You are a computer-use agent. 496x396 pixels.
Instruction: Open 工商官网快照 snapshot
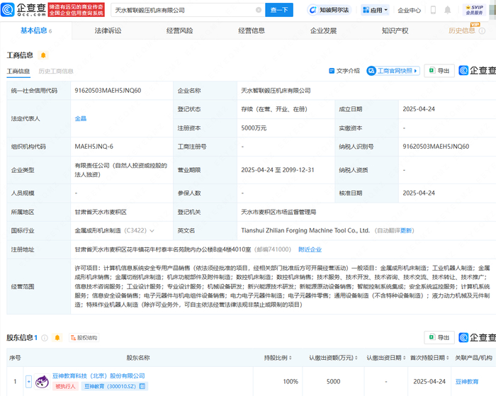pyautogui.click(x=393, y=71)
